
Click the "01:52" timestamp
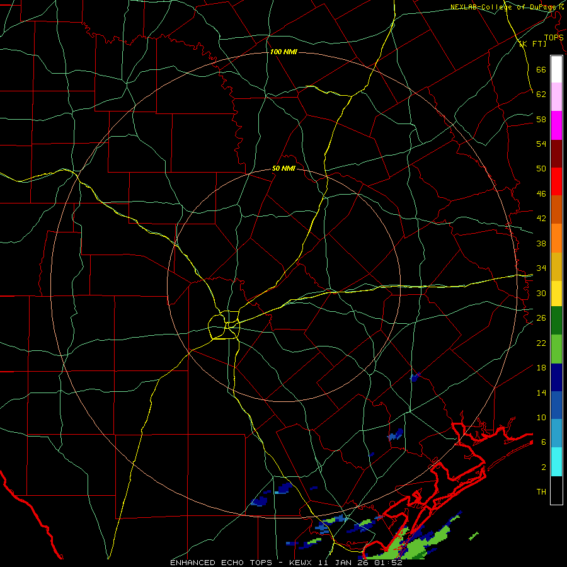[388, 563]
